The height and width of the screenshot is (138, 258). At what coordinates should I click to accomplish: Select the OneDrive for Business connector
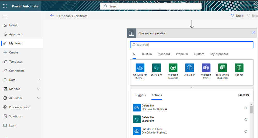tap(140, 71)
